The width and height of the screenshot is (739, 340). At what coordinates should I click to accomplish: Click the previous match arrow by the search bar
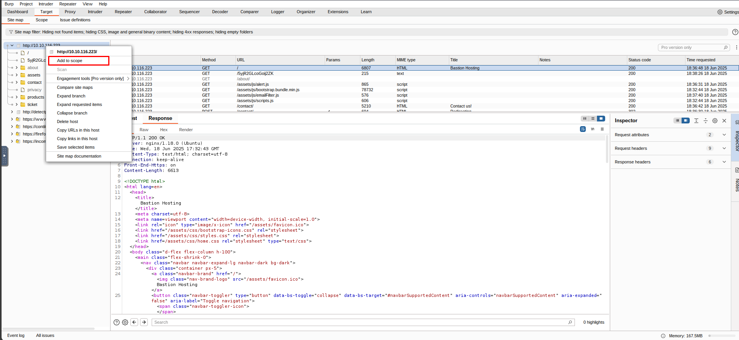pyautogui.click(x=134, y=322)
